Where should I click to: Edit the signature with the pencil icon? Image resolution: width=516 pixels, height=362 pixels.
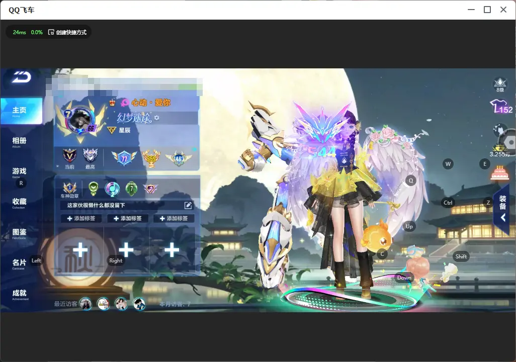[x=188, y=205]
